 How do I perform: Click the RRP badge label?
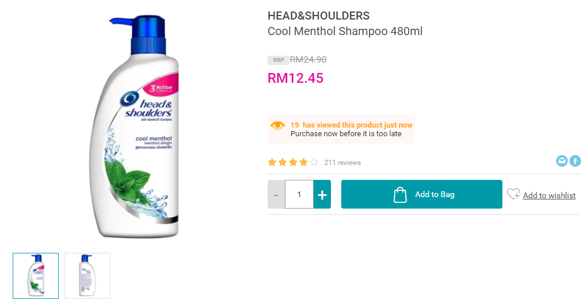[x=278, y=60]
